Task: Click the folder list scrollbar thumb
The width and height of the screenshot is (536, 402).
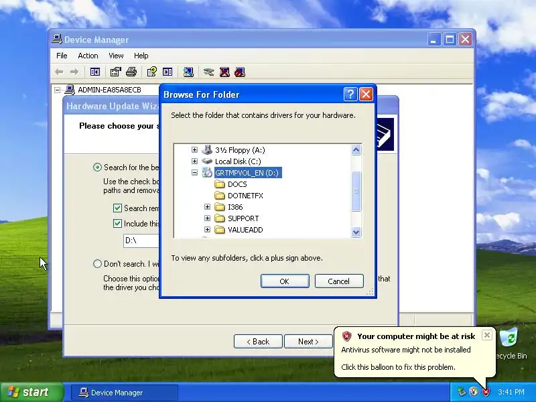Action: click(356, 192)
